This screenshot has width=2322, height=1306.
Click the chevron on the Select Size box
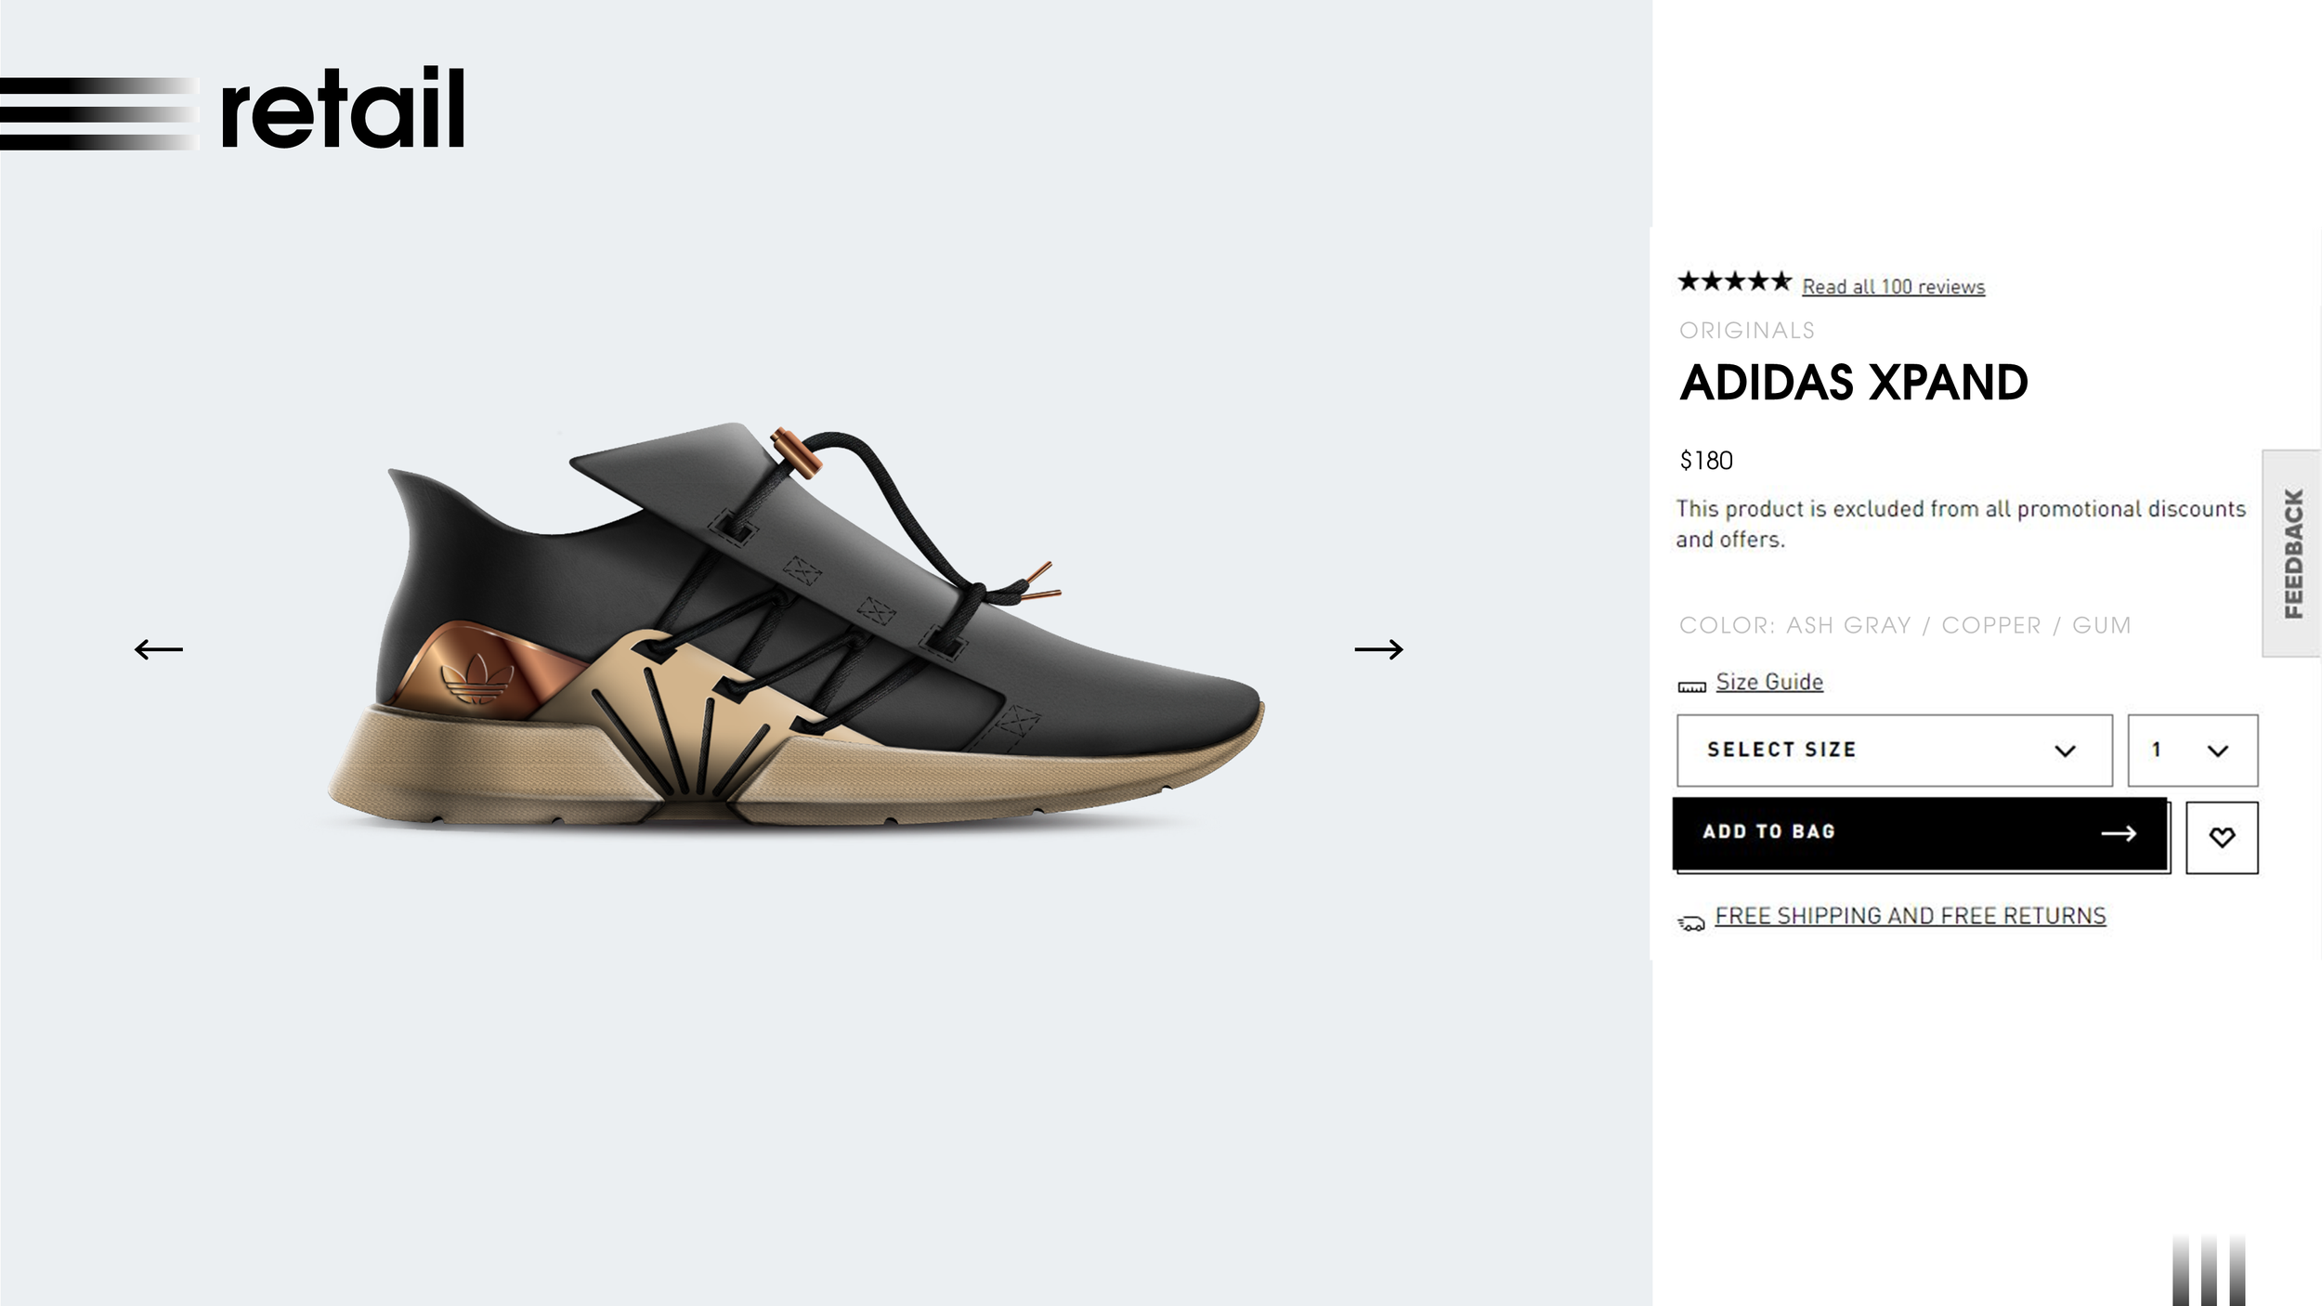[2065, 751]
